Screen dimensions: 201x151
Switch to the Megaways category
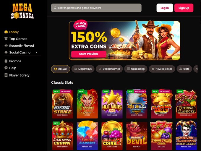(x=83, y=69)
